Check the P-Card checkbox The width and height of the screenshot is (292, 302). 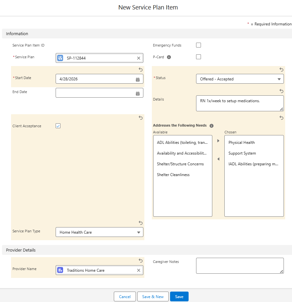198,57
